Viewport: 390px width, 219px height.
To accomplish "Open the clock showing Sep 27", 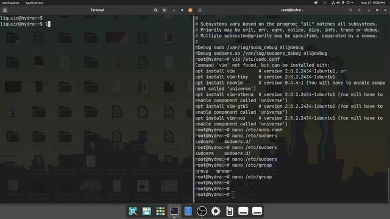I will pyautogui.click(x=373, y=2).
